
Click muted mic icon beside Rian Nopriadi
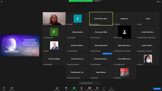coord(114,38)
